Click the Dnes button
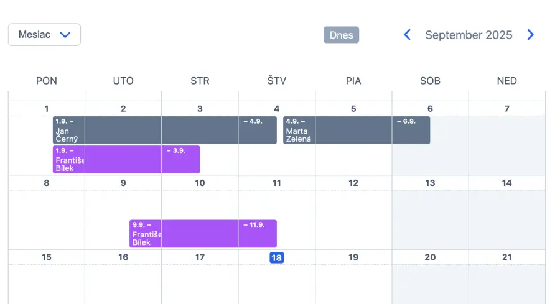The width and height of the screenshot is (560, 304). [341, 35]
